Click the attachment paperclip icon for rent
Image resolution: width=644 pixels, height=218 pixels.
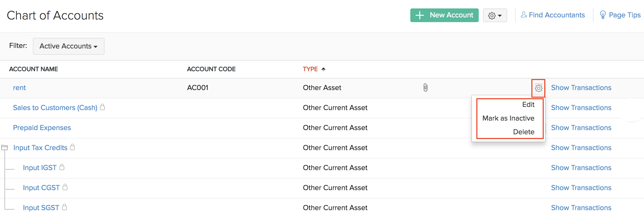pos(425,88)
